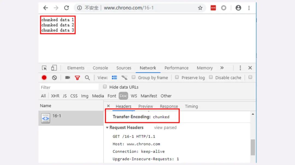Go forward in browser history

pyautogui.click(x=56, y=8)
